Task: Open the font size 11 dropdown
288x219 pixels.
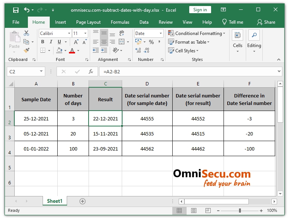Action: (86, 33)
